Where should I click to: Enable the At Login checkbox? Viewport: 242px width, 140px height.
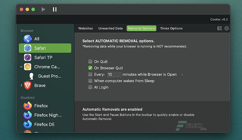[x=90, y=87]
